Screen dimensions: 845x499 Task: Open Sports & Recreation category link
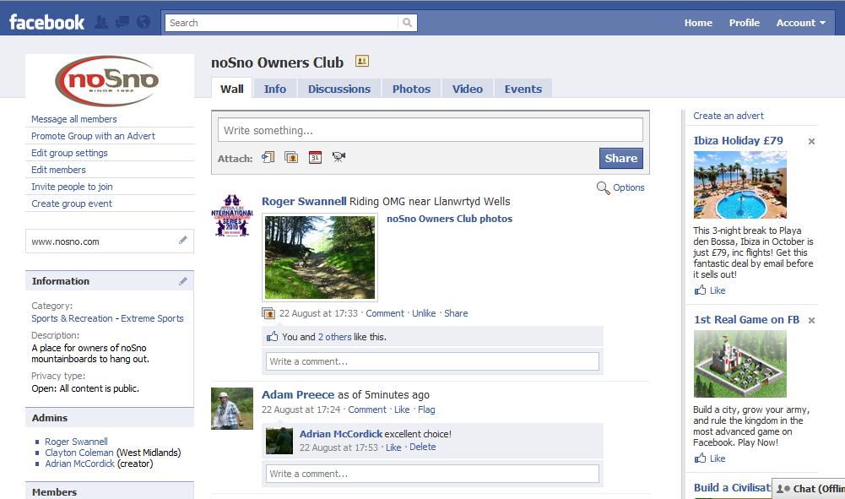(73, 318)
